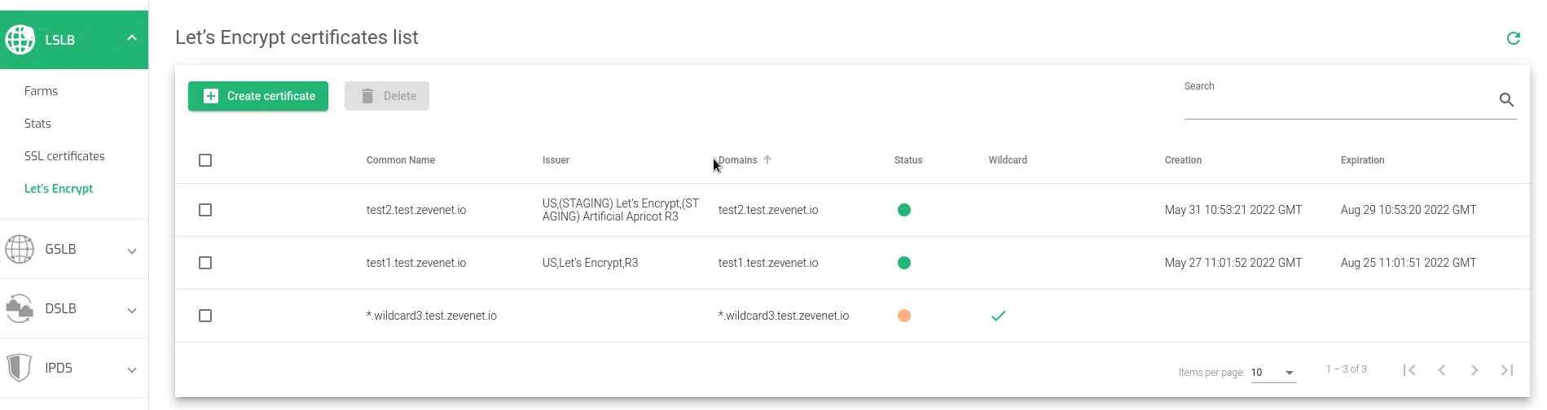Viewport: 1547px width, 410px height.
Task: Go to first page icon
Action: [x=1409, y=370]
